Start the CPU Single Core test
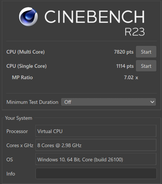162x184 pixels. (x=146, y=66)
